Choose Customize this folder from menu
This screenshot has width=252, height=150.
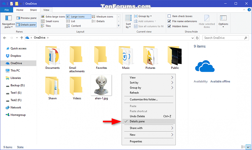[x=149, y=99]
